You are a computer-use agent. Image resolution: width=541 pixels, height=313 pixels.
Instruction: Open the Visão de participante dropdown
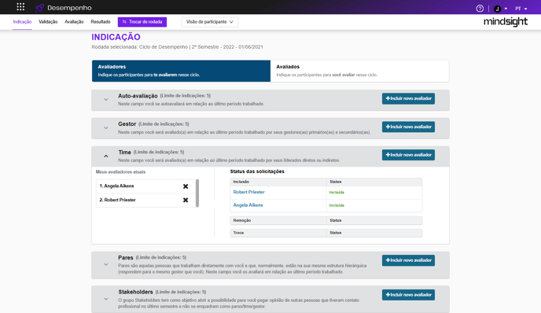[209, 22]
